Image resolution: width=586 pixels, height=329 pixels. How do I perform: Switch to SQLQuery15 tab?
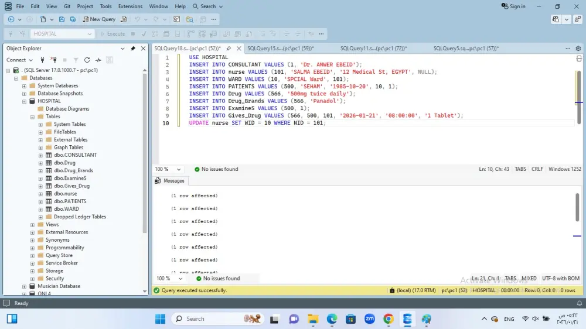click(281, 48)
